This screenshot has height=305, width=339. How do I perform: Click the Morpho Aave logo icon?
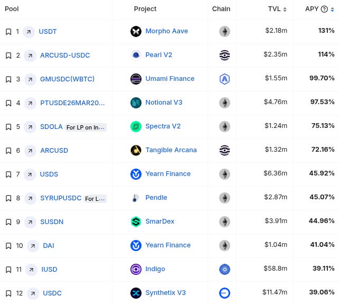point(136,31)
